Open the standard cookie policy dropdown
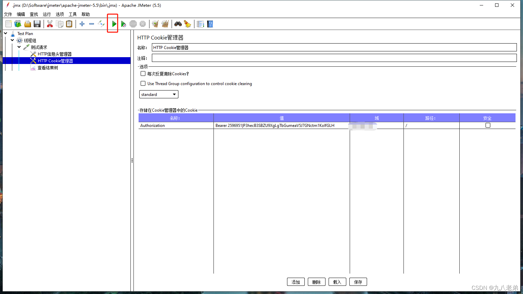 [159, 94]
